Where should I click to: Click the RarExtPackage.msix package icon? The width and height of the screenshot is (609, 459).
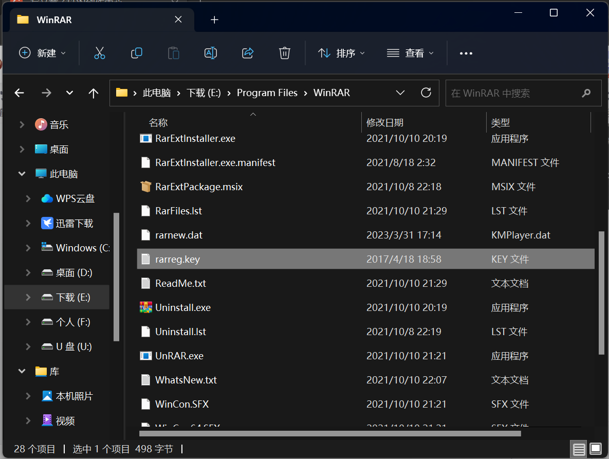145,187
